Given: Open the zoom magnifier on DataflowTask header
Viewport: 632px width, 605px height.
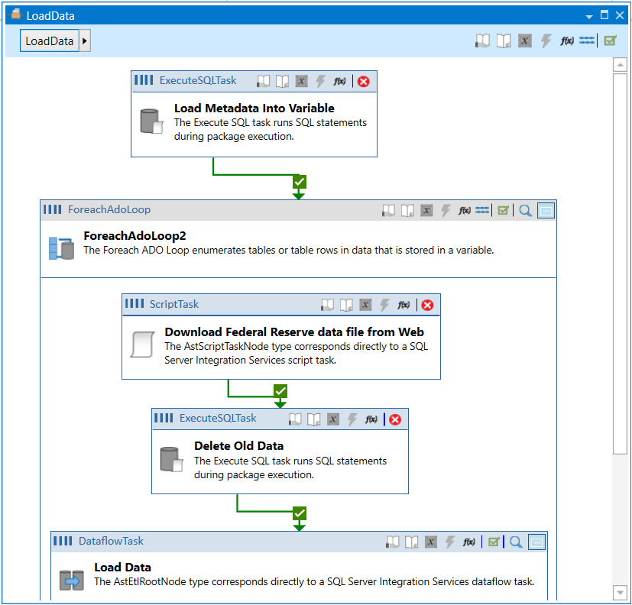Looking at the screenshot, I should (516, 542).
